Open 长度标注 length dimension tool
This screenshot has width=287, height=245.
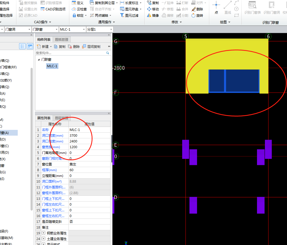tap(131, 3)
